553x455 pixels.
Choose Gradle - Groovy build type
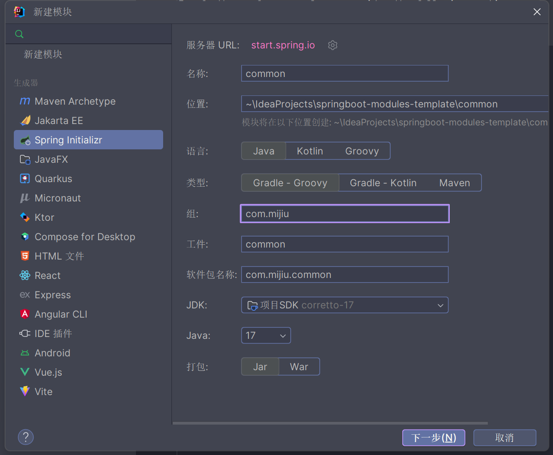pos(290,183)
